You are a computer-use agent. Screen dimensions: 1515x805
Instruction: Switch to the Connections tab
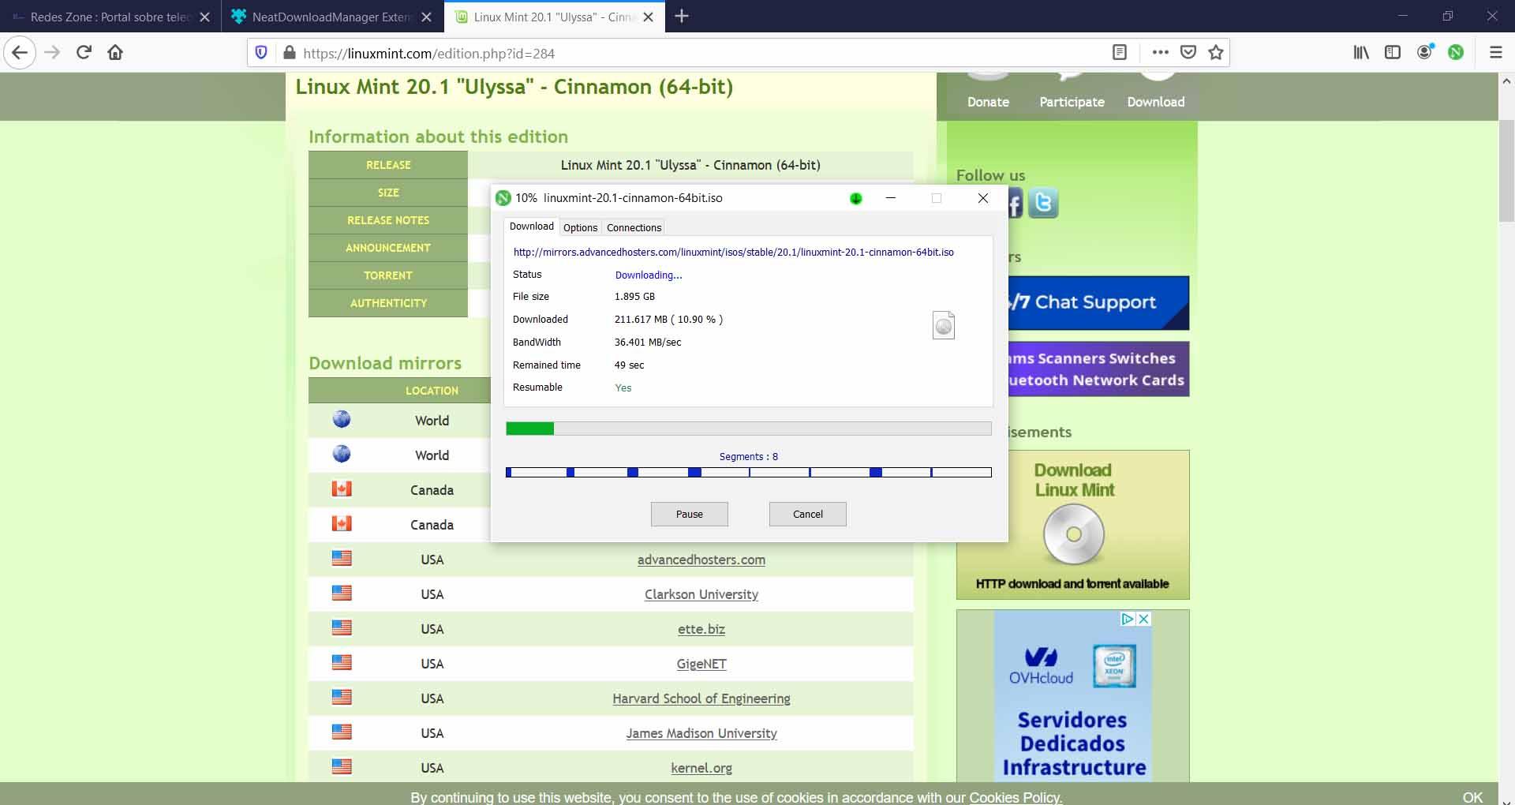[x=634, y=227]
